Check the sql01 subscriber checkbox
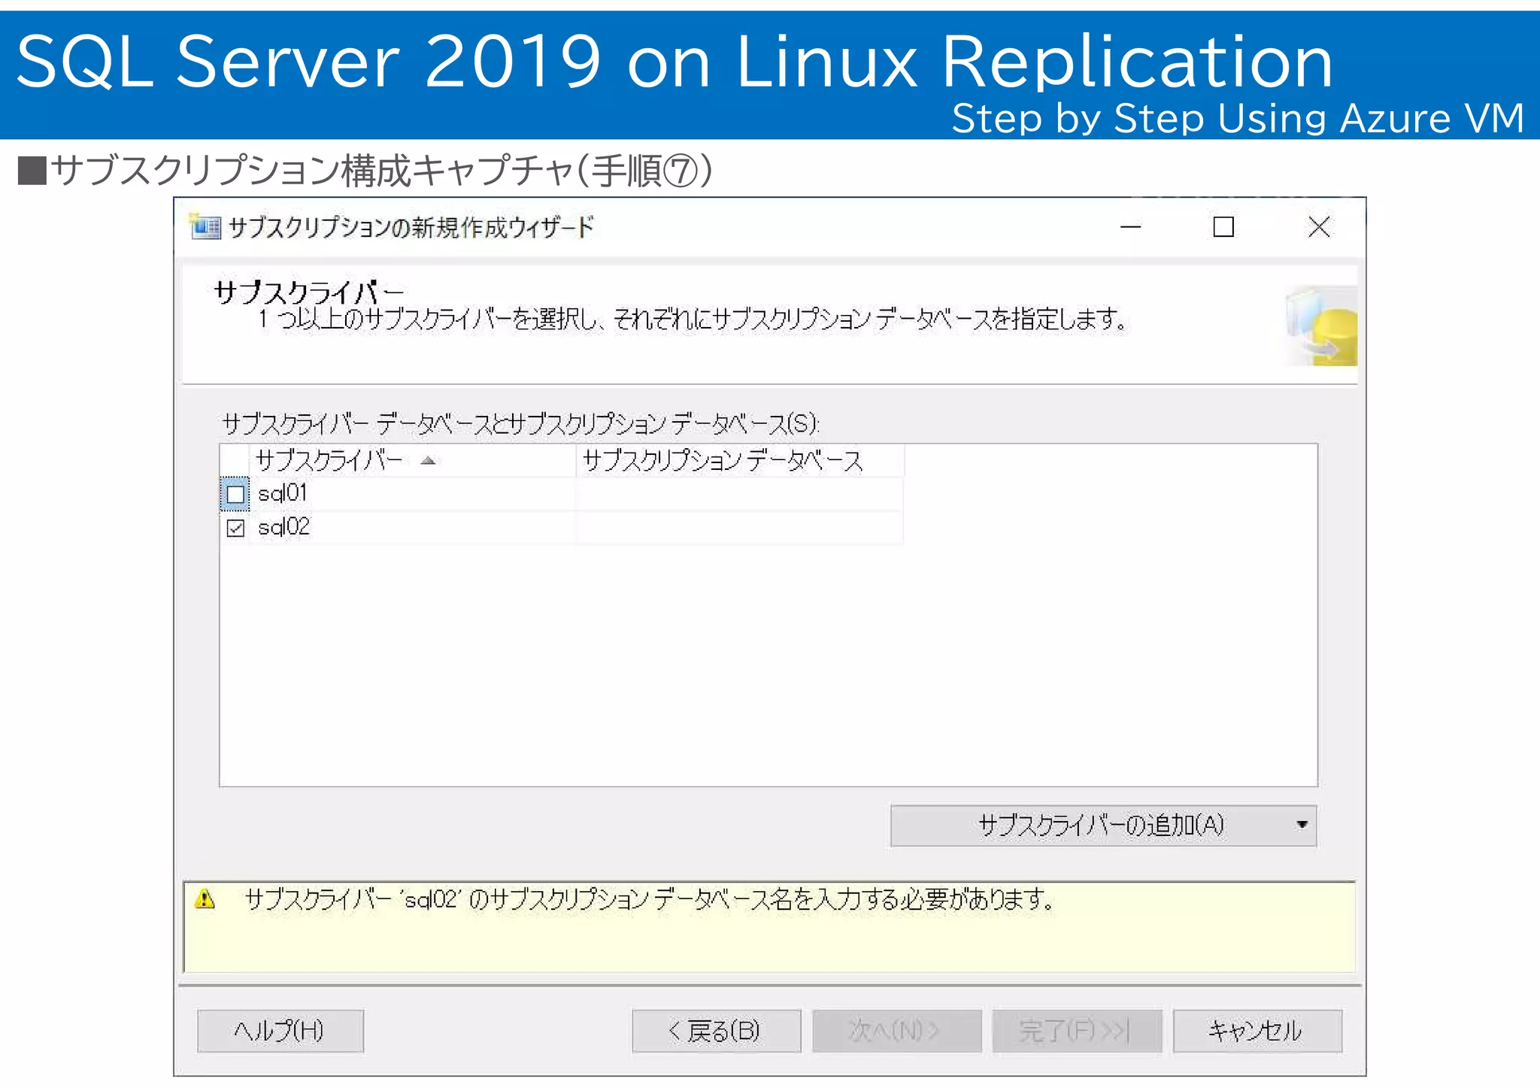1540x1088 pixels. (235, 494)
